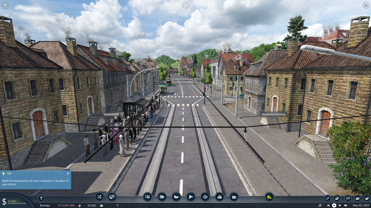371x208 pixels.
Task: Pause the game simulation
Action: click(328, 206)
